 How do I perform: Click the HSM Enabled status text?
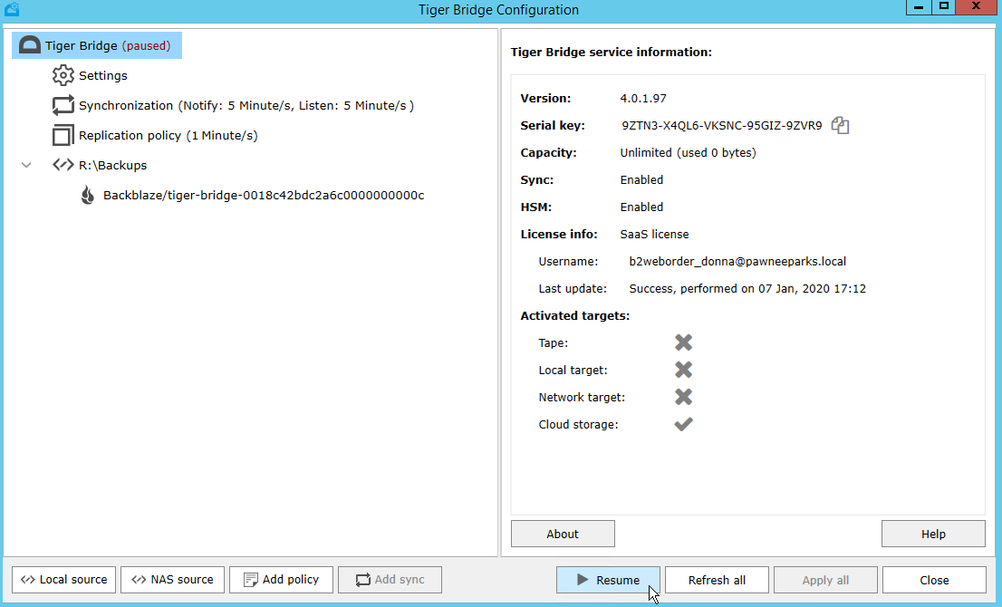pos(641,207)
